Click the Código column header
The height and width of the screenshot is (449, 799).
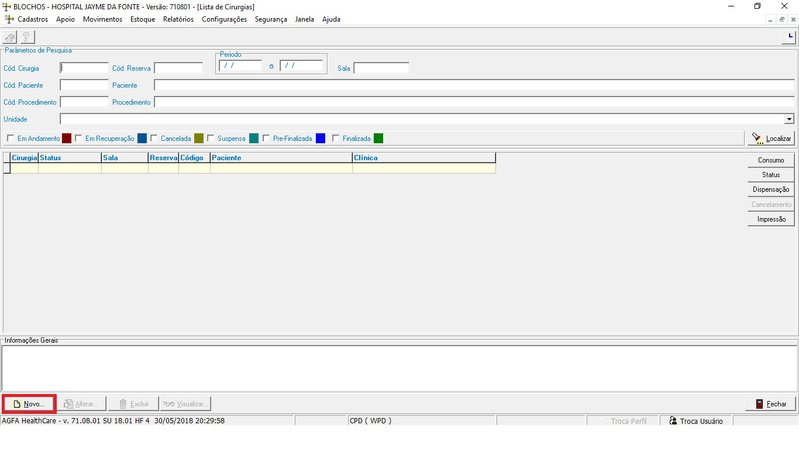pos(195,158)
